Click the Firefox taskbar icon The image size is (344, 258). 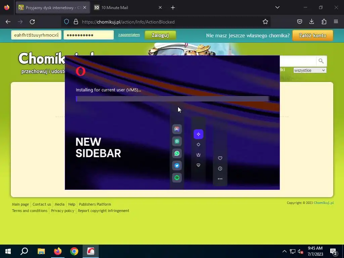tap(58, 251)
